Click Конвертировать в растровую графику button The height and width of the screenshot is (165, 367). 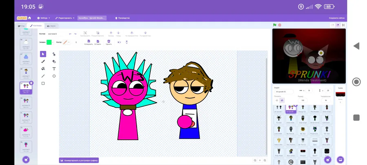pos(79,161)
